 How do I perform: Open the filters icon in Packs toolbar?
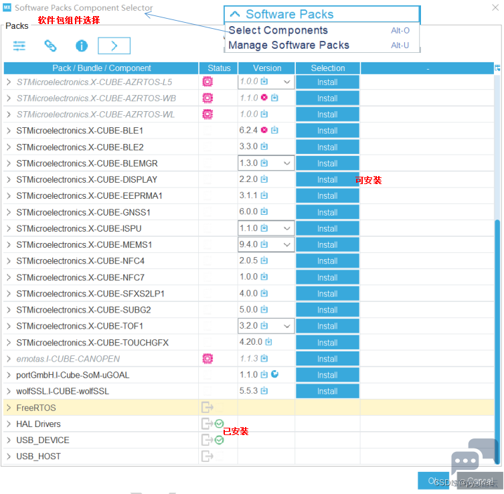(19, 46)
